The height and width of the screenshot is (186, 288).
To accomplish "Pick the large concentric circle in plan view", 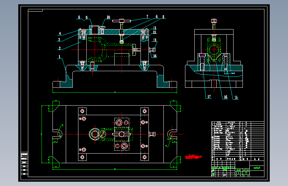I will 95,134.
